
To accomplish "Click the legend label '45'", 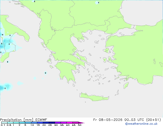I will click(74, 125).
